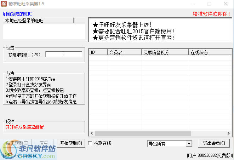This screenshot has height=160, width=234.
Task: Click the ★更多营销软件资讯请打开官网! notice line
Action: point(133,38)
